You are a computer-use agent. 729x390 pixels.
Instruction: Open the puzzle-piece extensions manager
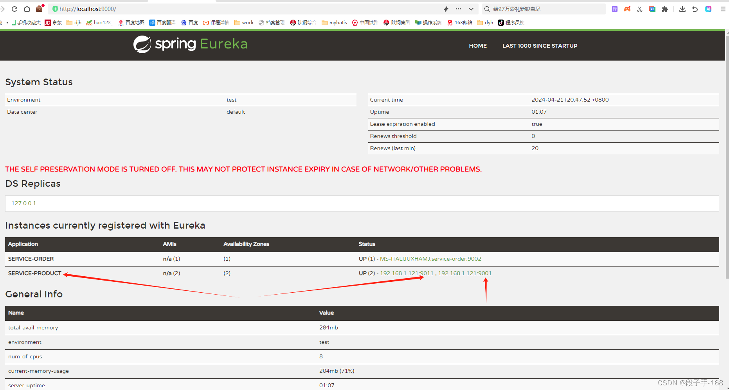point(665,9)
